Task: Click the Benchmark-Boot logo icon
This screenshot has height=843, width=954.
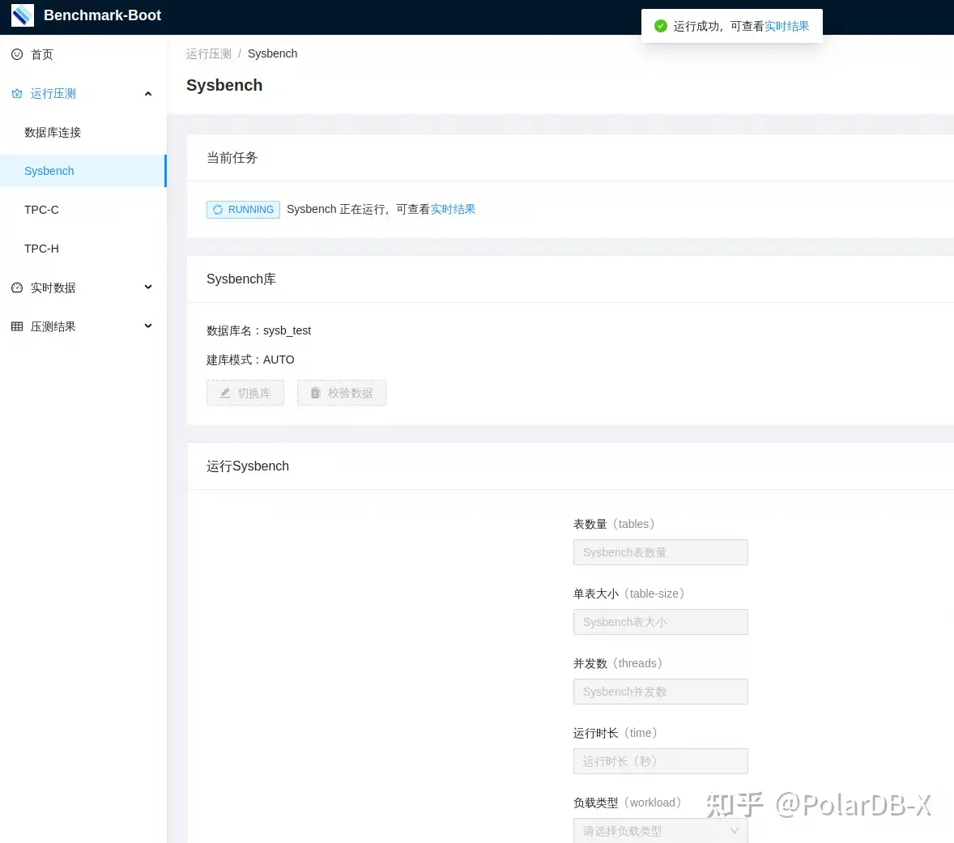Action: tap(22, 15)
